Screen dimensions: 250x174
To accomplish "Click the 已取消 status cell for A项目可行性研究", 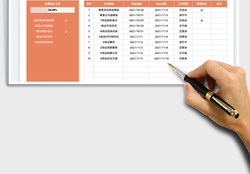I will point(183,37).
